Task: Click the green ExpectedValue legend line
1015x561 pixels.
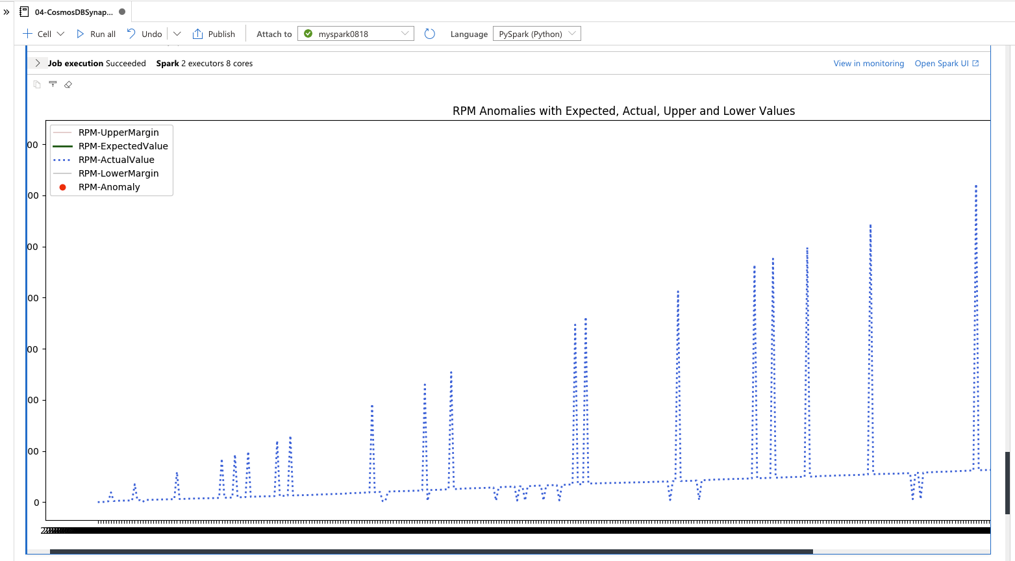Action: (62, 146)
